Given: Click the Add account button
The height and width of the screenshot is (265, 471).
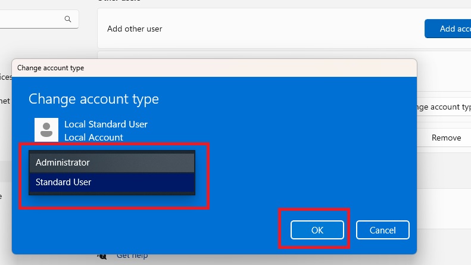Looking at the screenshot, I should pos(448,29).
